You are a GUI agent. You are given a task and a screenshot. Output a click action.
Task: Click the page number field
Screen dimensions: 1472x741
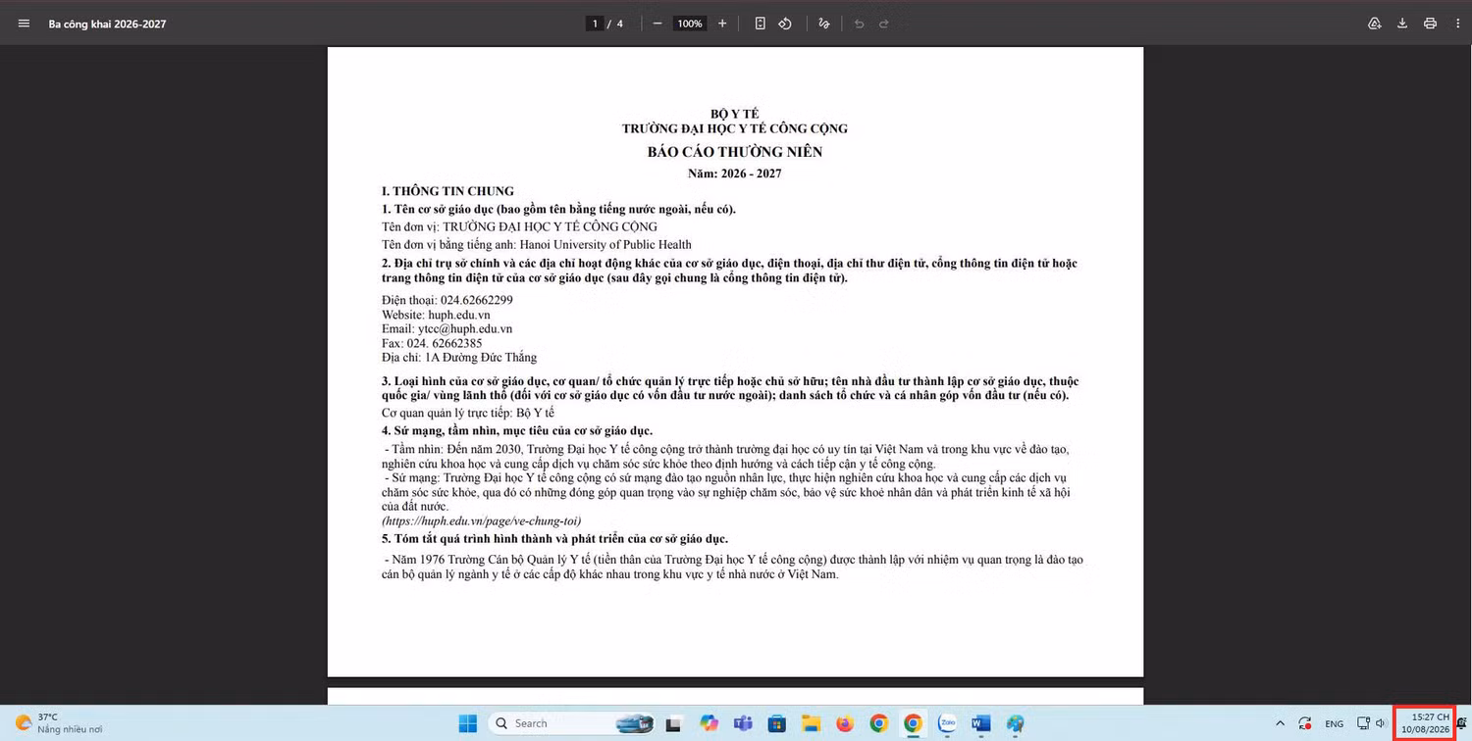pyautogui.click(x=595, y=24)
